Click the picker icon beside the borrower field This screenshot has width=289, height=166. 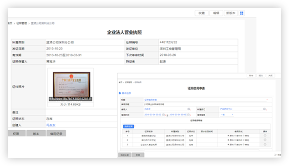(x=188, y=109)
